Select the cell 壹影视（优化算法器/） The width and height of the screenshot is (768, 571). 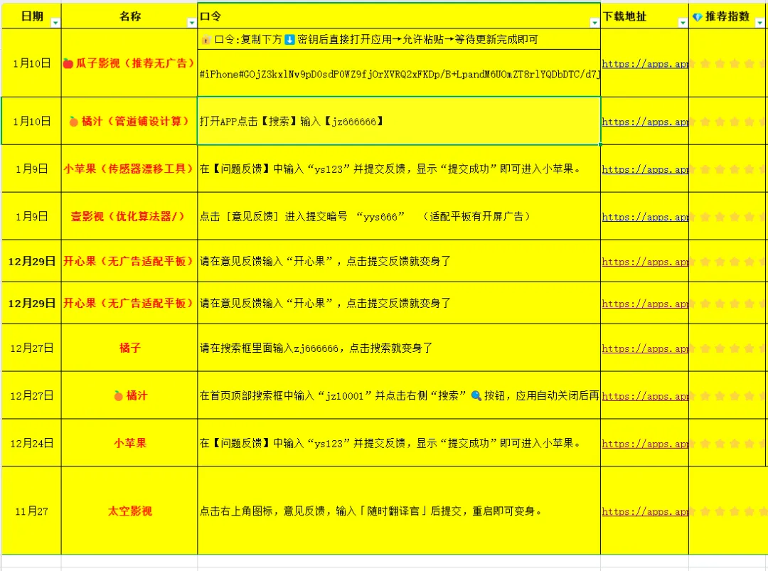coord(129,216)
